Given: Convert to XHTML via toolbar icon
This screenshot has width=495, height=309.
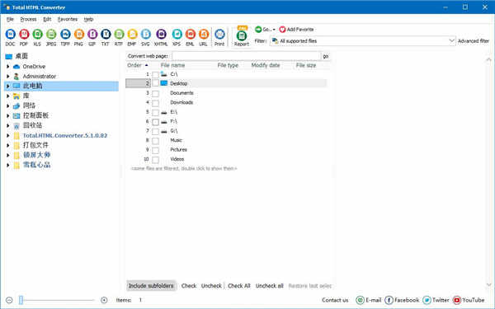Looking at the screenshot, I should point(161,34).
